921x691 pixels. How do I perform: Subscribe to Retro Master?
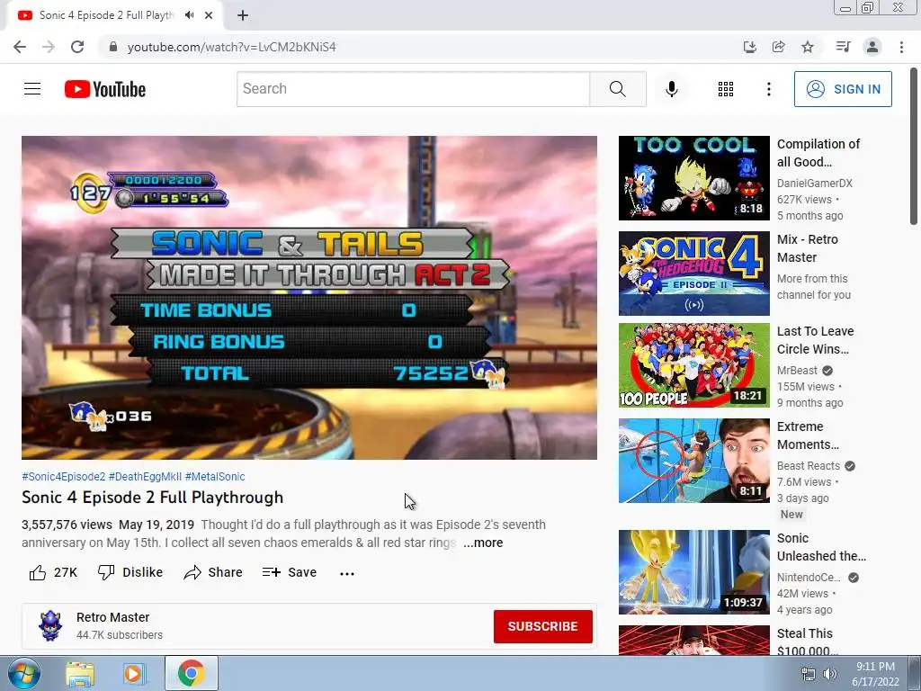click(542, 626)
